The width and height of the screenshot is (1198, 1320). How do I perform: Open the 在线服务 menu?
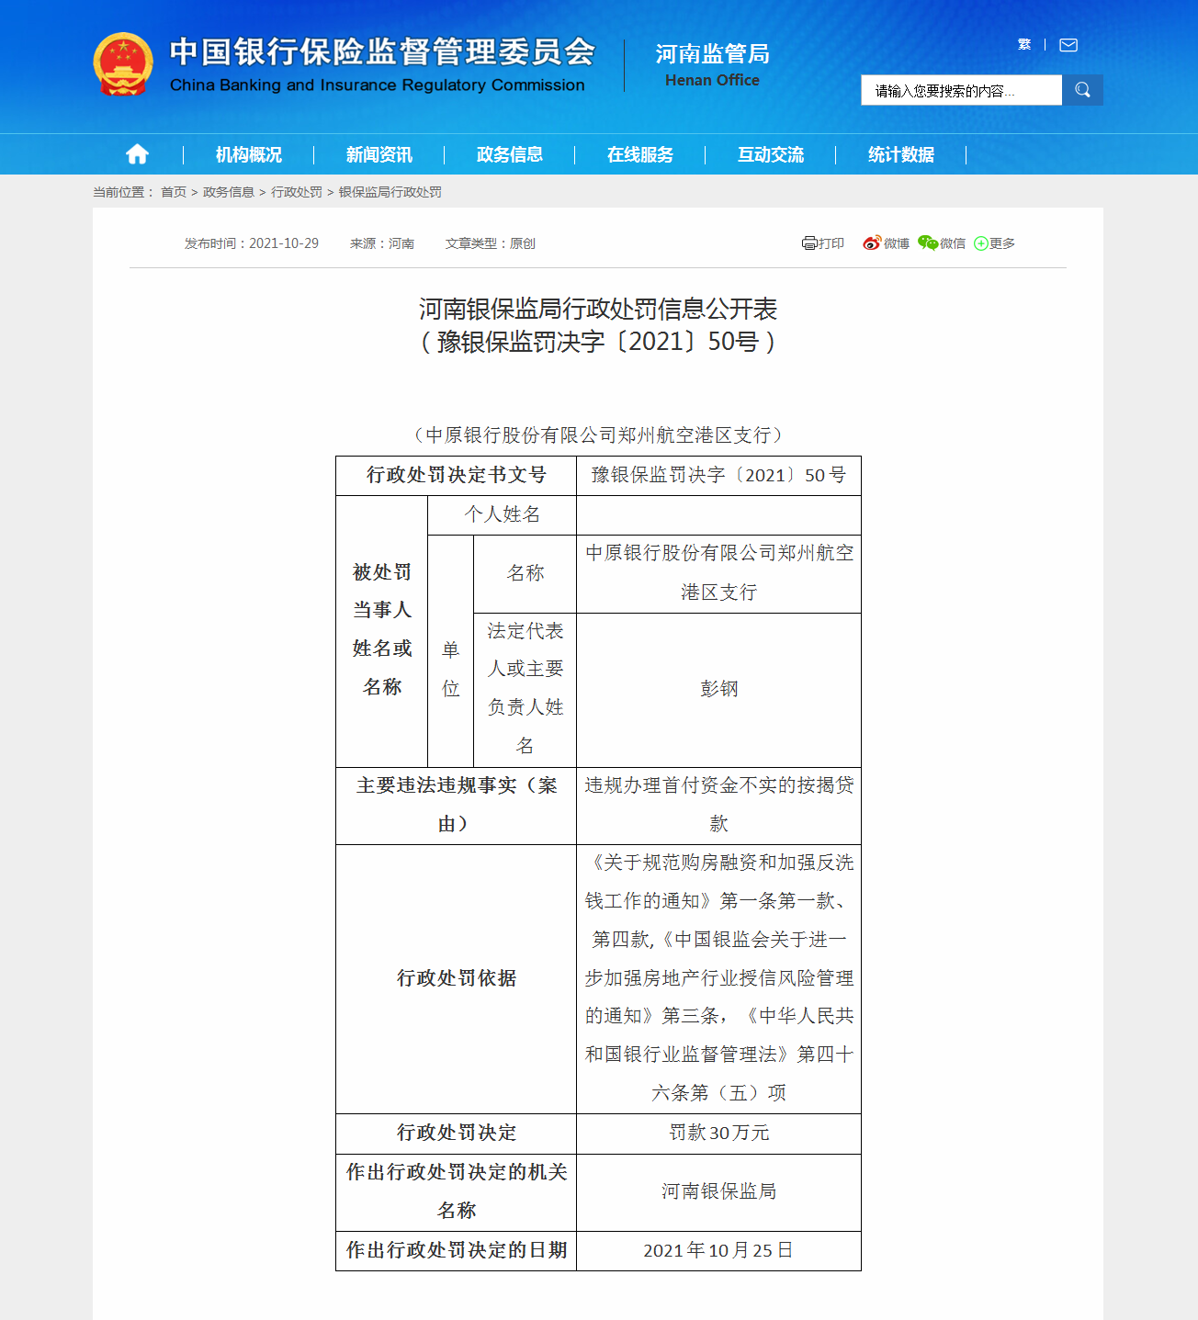click(640, 154)
